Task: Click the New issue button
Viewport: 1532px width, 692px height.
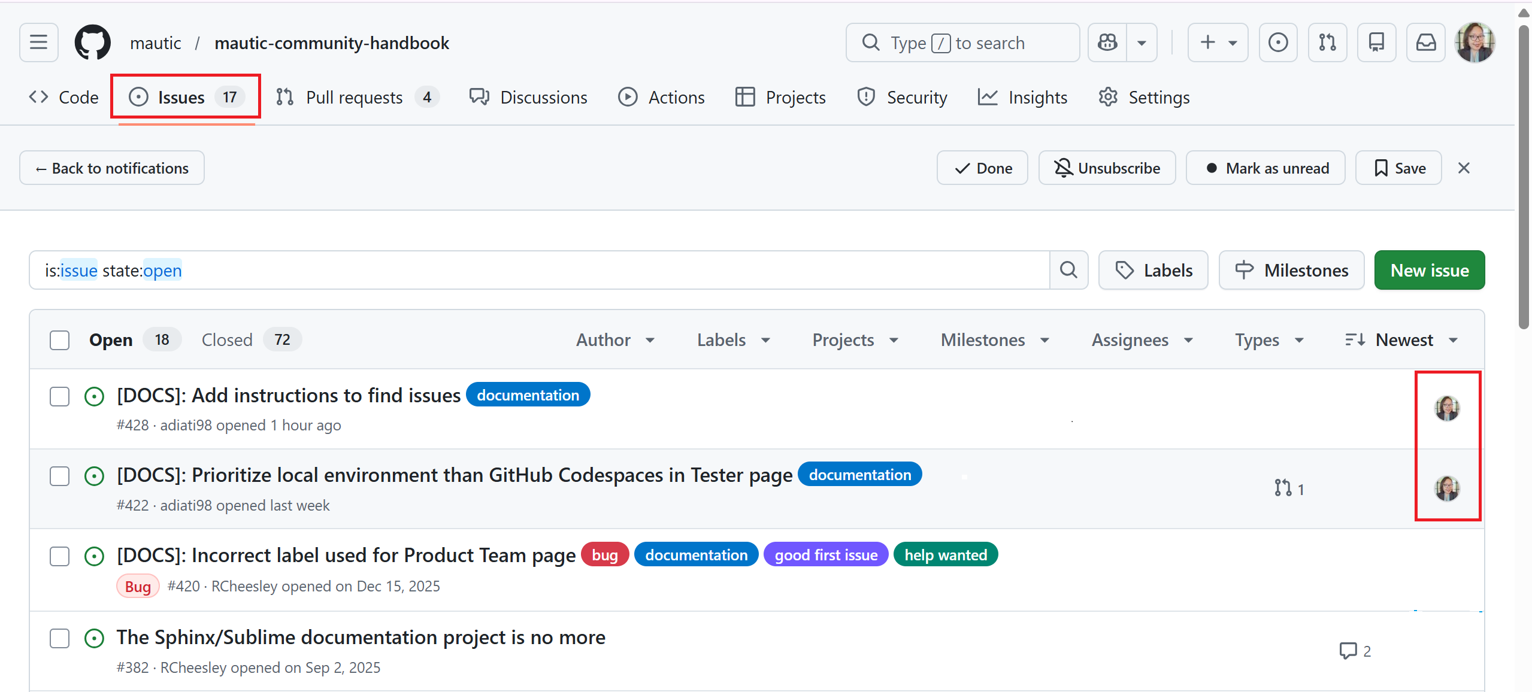Action: pos(1429,270)
